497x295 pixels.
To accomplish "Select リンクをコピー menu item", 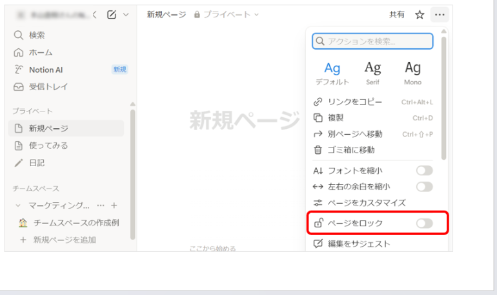I will point(355,102).
